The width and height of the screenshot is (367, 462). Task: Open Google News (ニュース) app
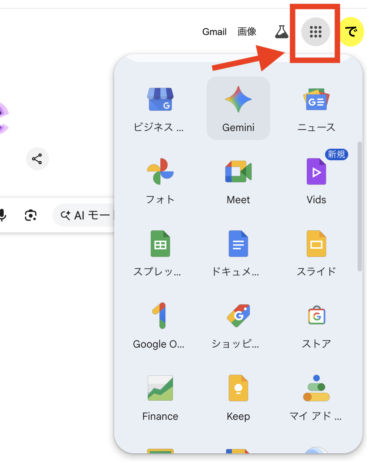316,108
